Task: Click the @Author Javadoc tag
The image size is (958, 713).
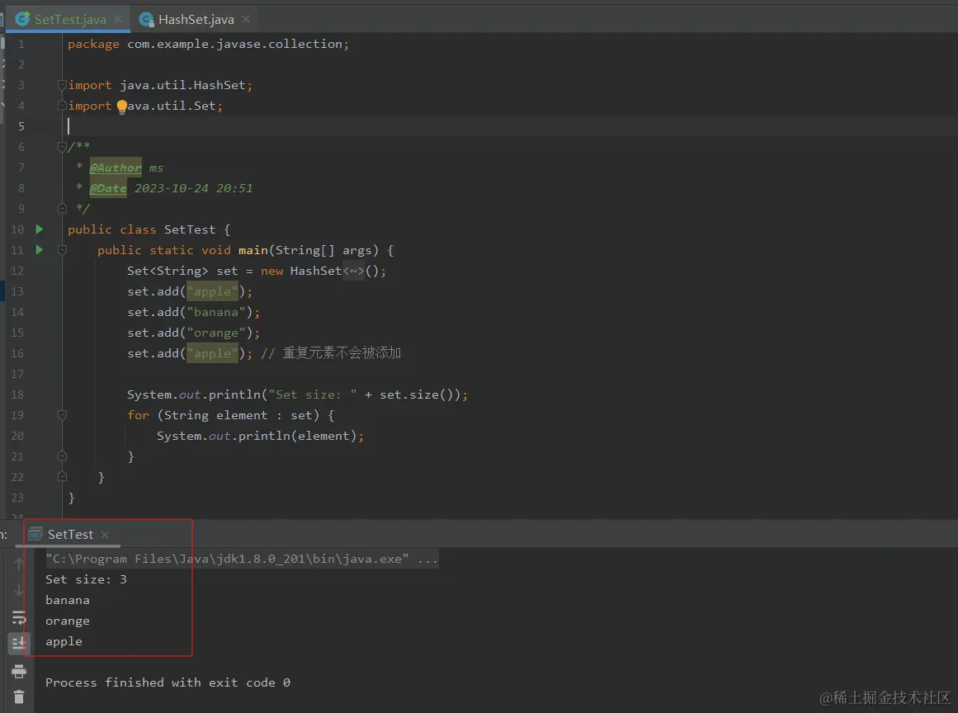Action: coord(116,168)
